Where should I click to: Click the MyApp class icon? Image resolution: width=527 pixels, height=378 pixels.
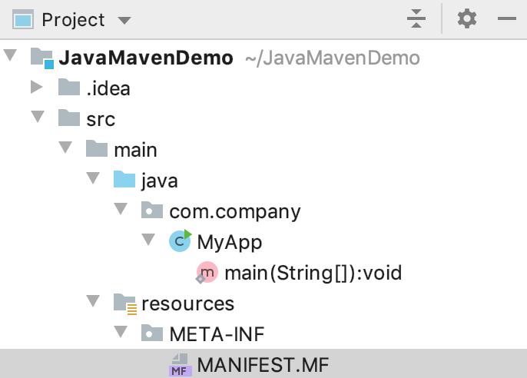(x=180, y=242)
